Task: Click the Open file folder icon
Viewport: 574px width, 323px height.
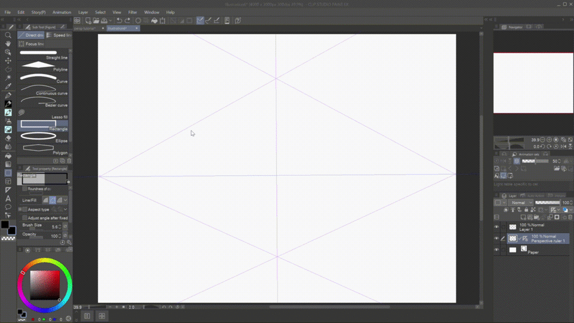Action: (x=96, y=20)
